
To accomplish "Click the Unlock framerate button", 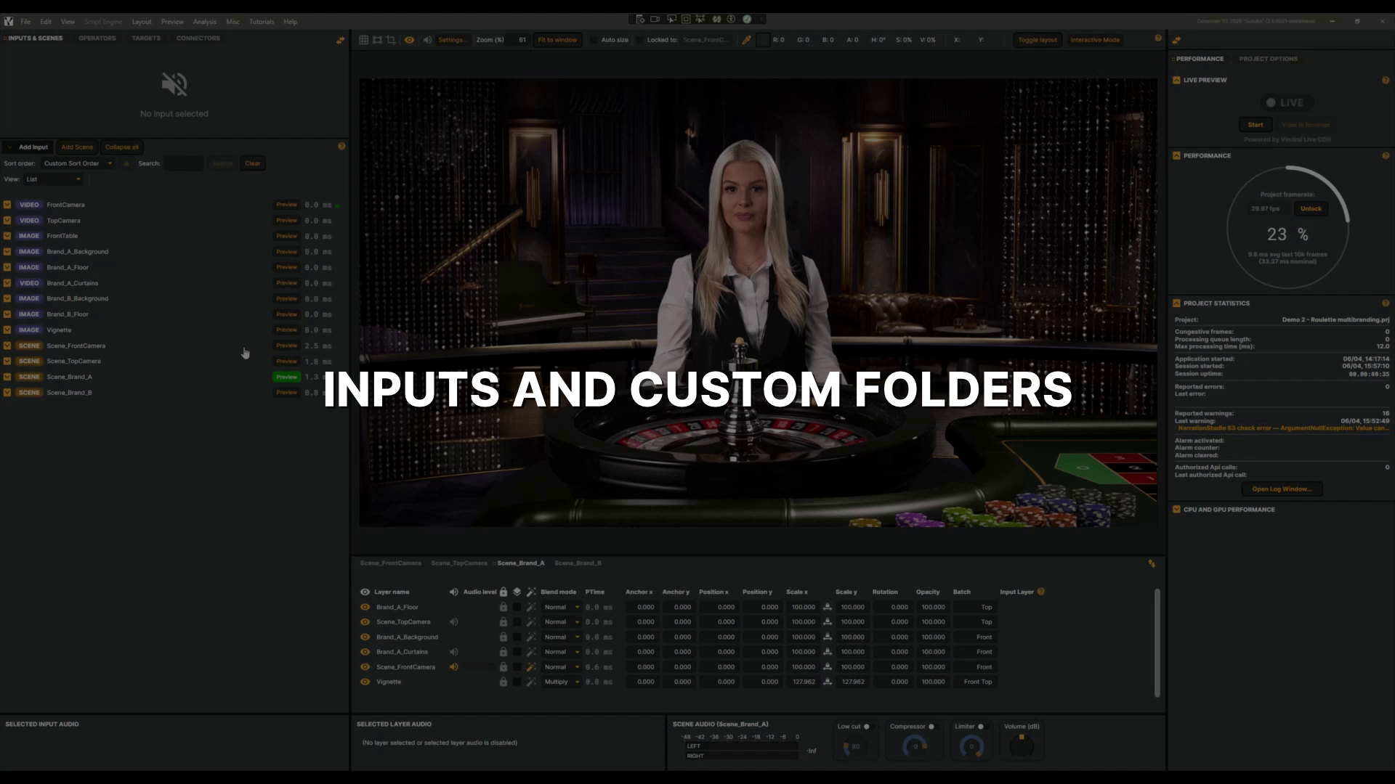I will click(x=1311, y=209).
